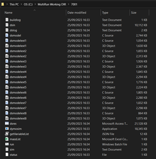156x159 pixels.
Task: Click the Application type text
Action: click(x=109, y=129)
